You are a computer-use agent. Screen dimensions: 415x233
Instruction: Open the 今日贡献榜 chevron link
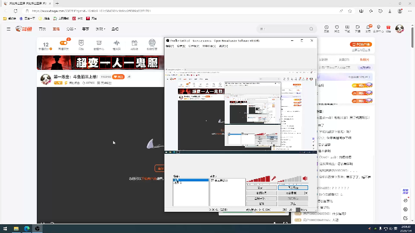(359, 77)
